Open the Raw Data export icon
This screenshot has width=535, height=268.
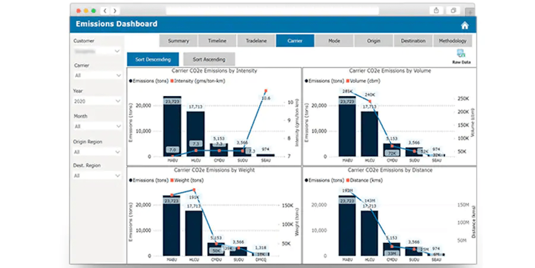[460, 53]
